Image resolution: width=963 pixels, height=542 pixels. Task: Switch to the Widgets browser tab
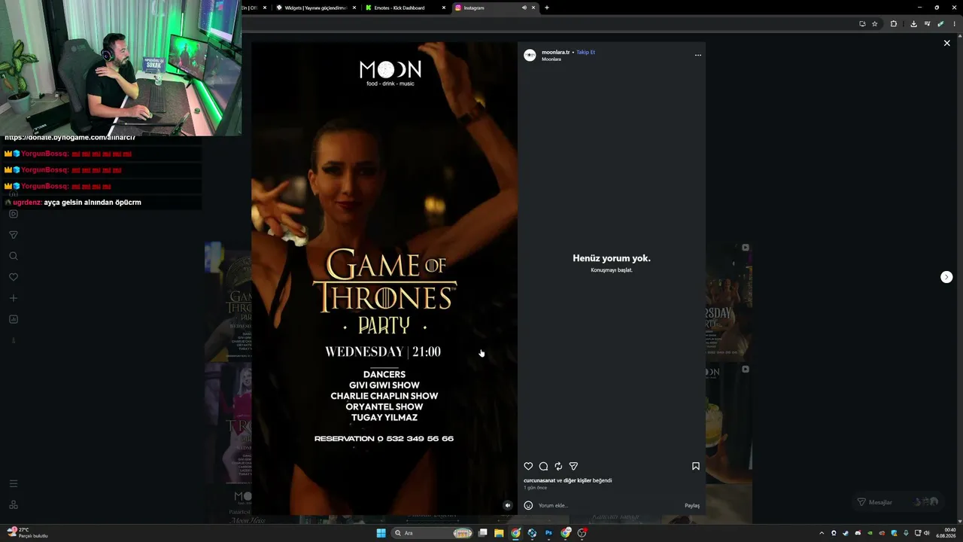[x=315, y=8]
